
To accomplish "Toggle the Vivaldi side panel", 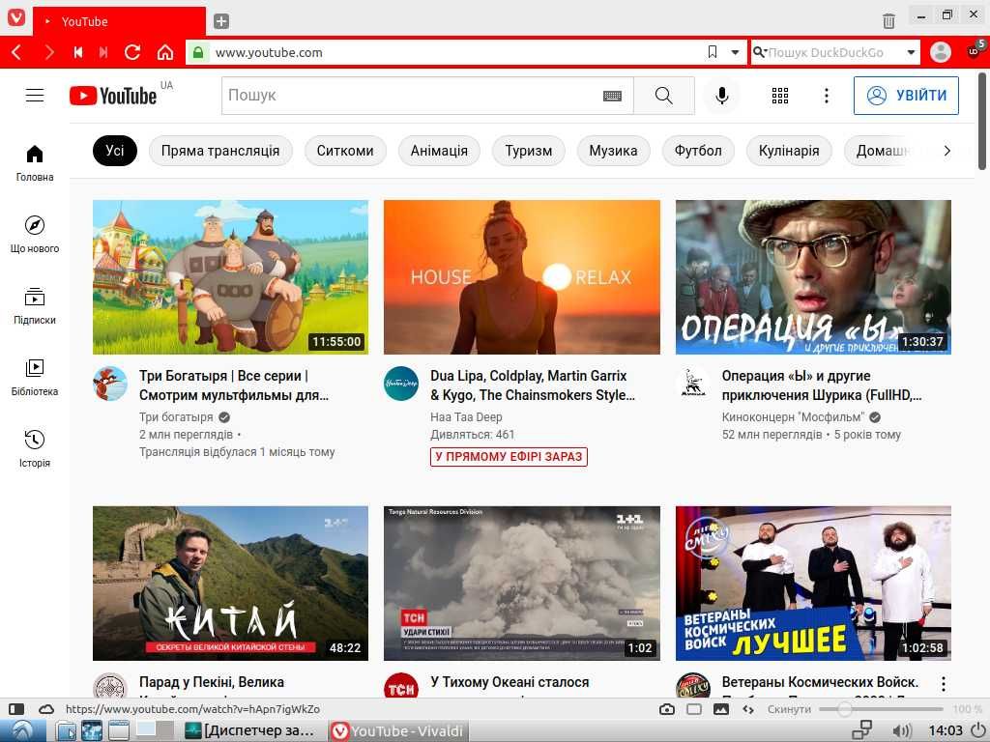I will 17,709.
